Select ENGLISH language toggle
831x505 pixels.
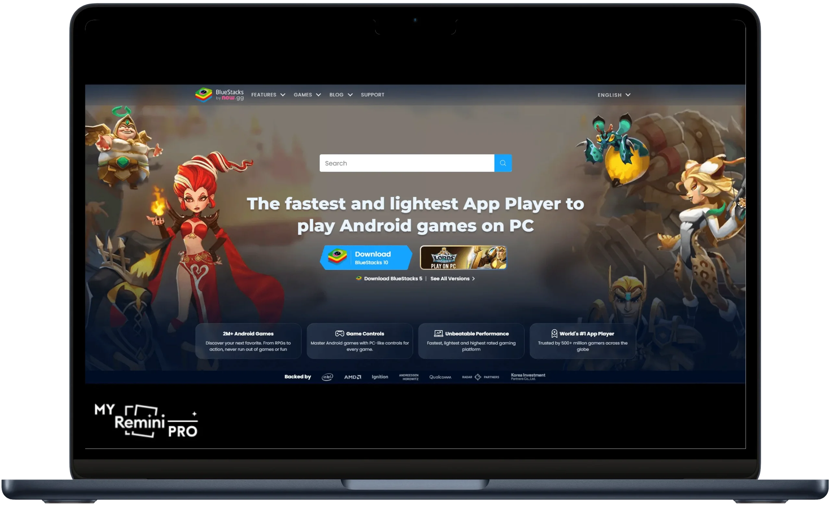(614, 94)
